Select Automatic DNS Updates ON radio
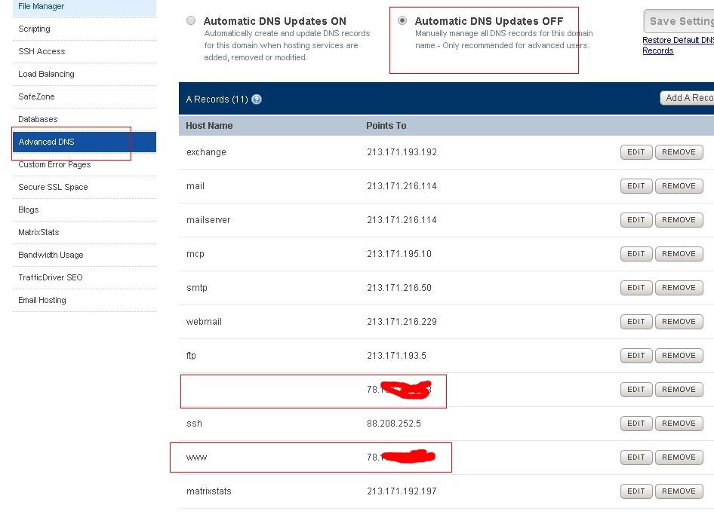The image size is (714, 514). point(191,20)
